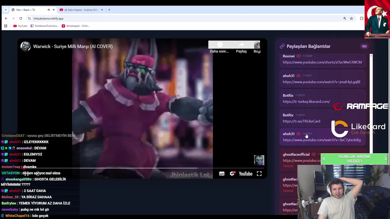
Task: Watch on YouTube logo button
Action: click(x=246, y=174)
